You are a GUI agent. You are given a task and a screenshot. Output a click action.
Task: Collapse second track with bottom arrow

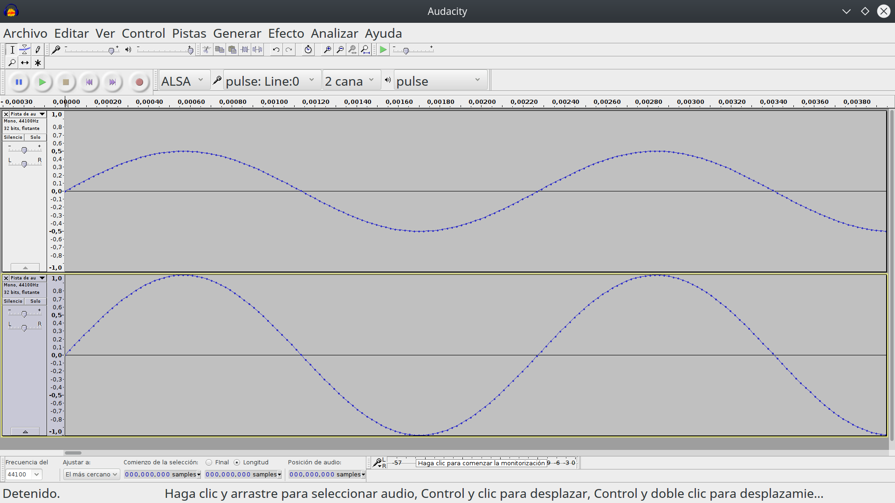click(x=25, y=432)
